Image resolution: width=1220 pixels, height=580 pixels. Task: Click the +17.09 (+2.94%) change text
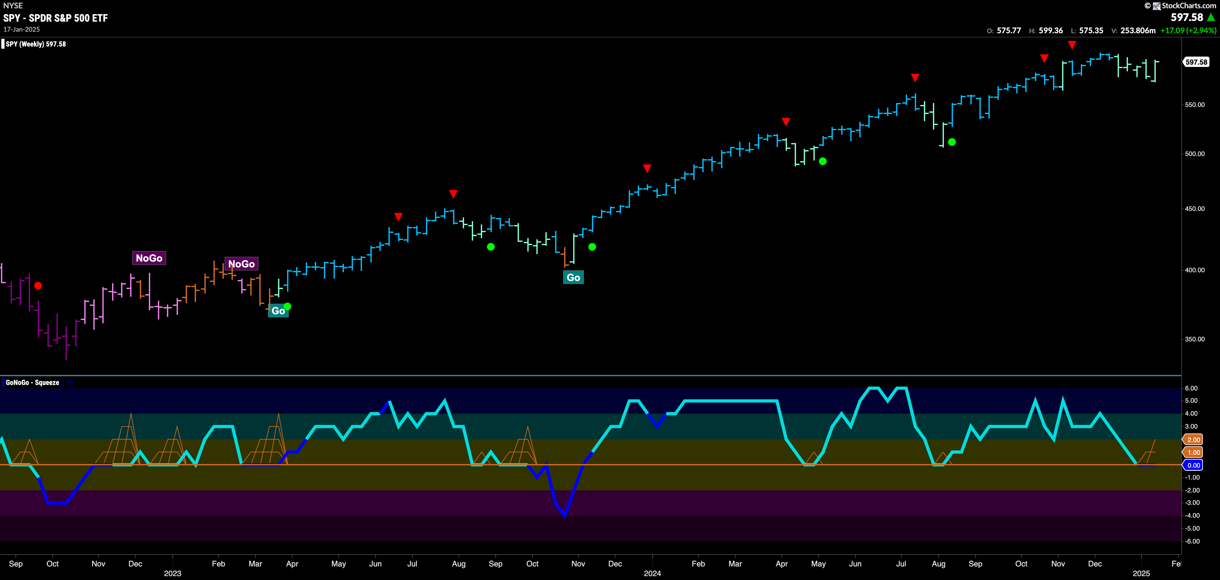click(x=1188, y=30)
